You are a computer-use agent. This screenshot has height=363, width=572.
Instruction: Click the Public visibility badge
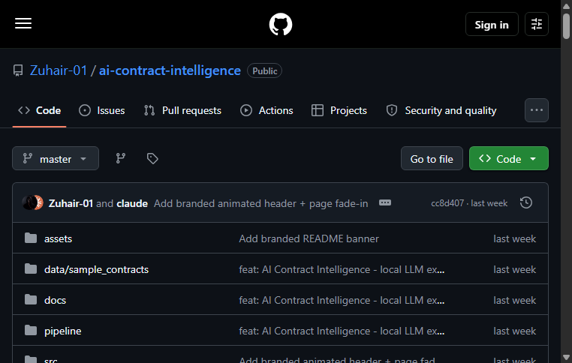[264, 70]
